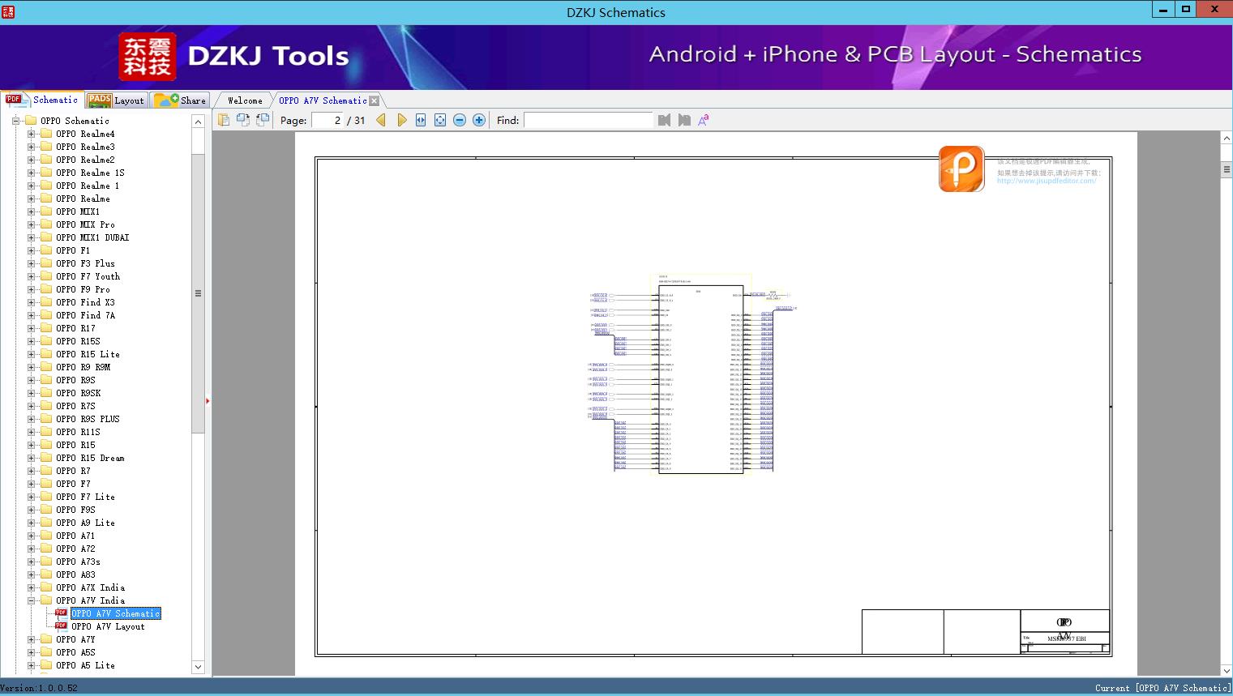
Task: Select the OPPO Realme3 tree item
Action: click(x=85, y=147)
